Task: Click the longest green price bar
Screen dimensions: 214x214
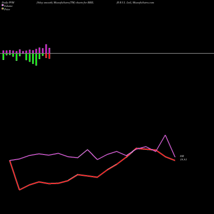Action: point(36,59)
